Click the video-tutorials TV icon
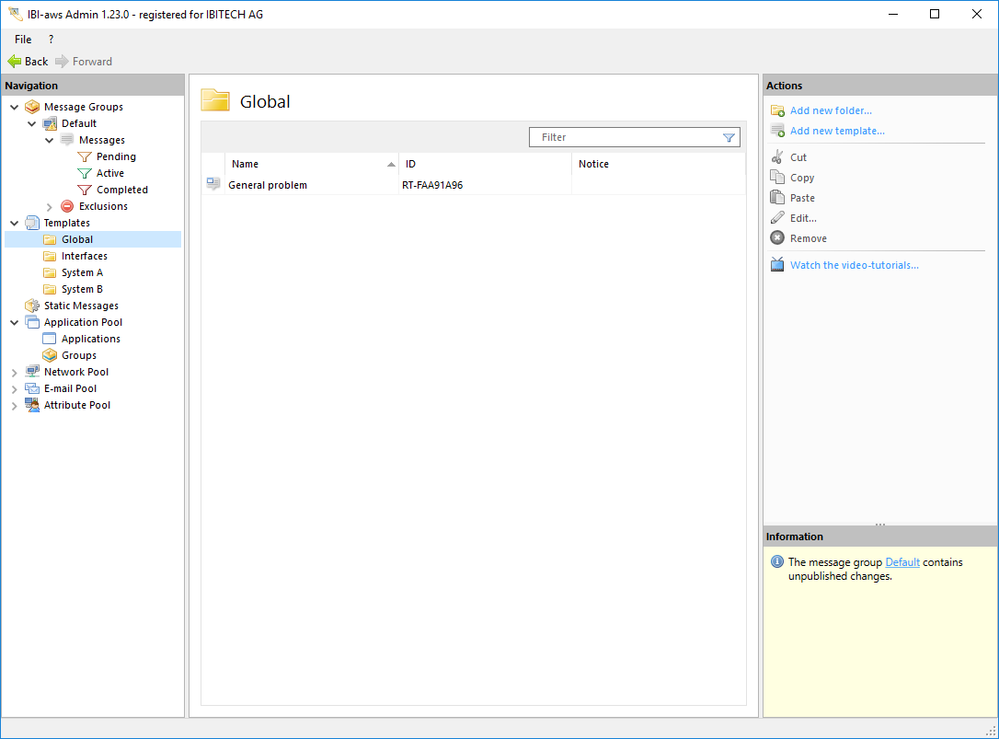Screen dimensions: 999x739 (x=777, y=265)
